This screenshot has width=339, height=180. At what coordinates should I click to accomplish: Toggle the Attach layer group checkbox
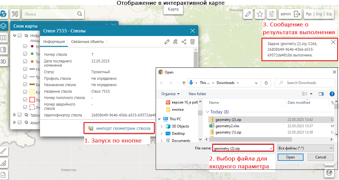pyautogui.click(x=20, y=122)
